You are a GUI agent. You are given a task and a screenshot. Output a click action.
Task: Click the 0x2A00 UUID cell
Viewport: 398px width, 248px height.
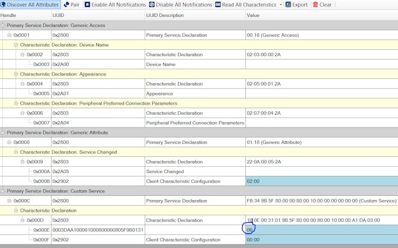(98, 64)
